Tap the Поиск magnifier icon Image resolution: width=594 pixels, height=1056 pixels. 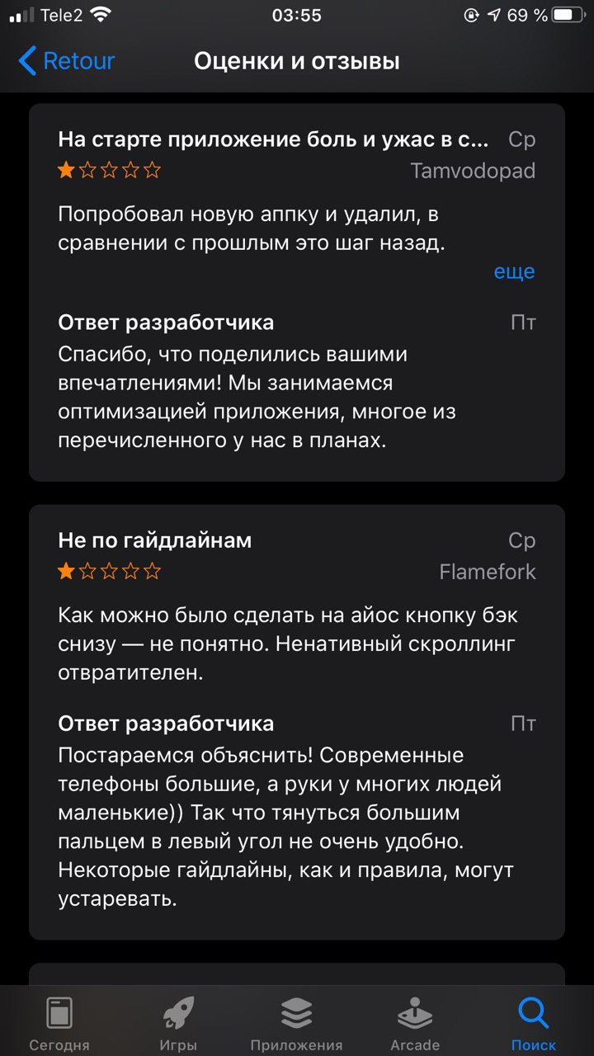coord(534,1011)
